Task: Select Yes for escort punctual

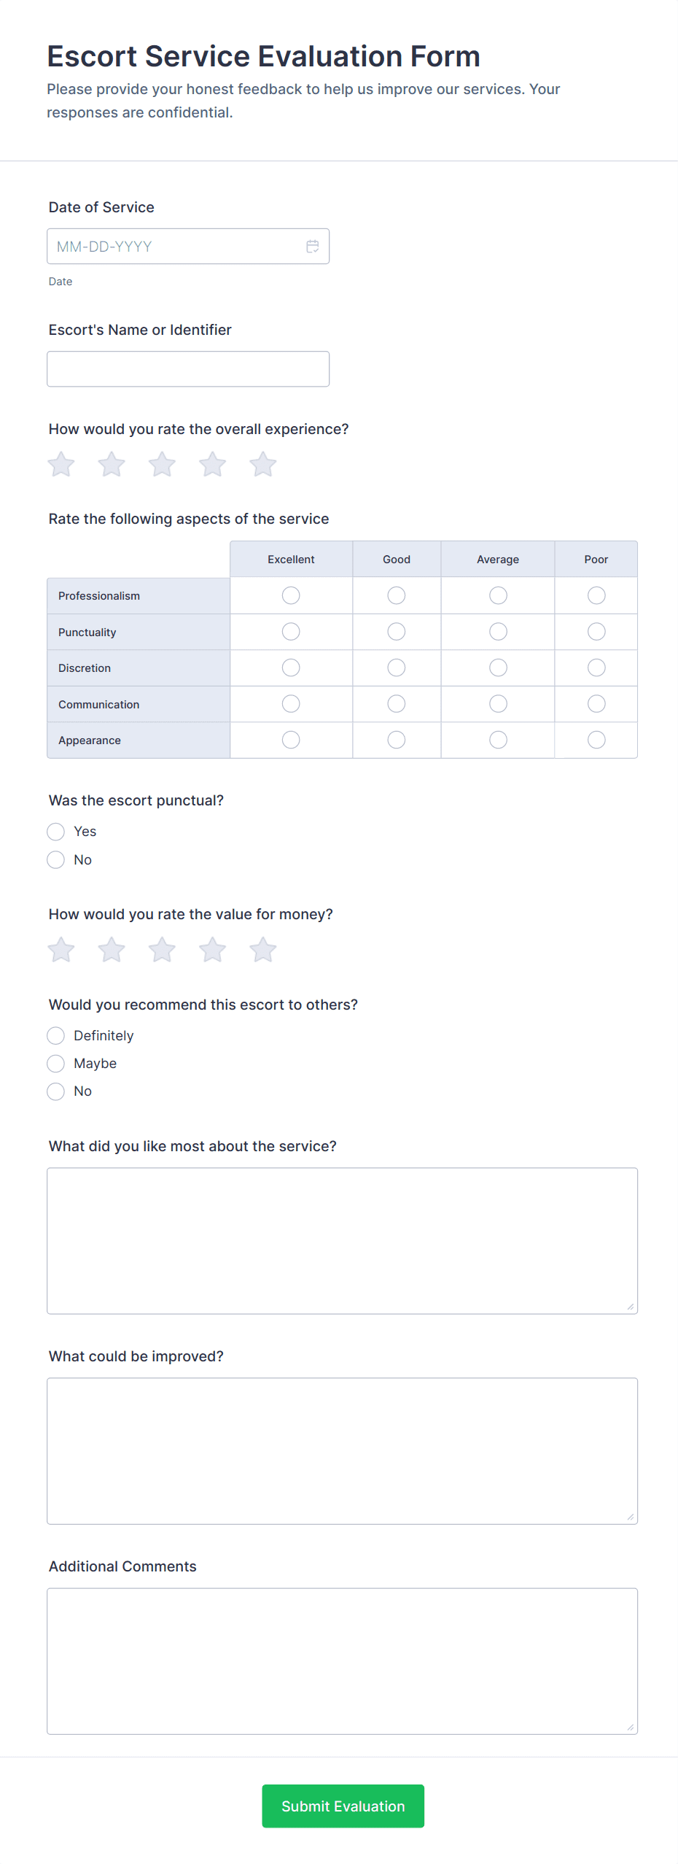Action: tap(55, 832)
